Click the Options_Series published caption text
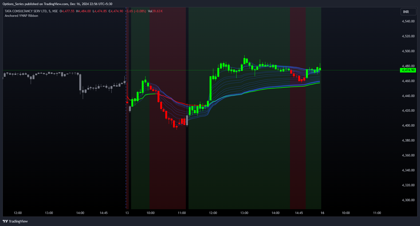Image resolution: width=420 pixels, height=226 pixels. click(57, 4)
